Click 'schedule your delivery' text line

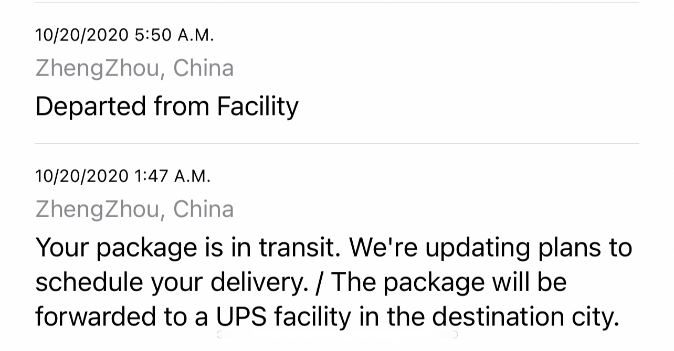[171, 282]
